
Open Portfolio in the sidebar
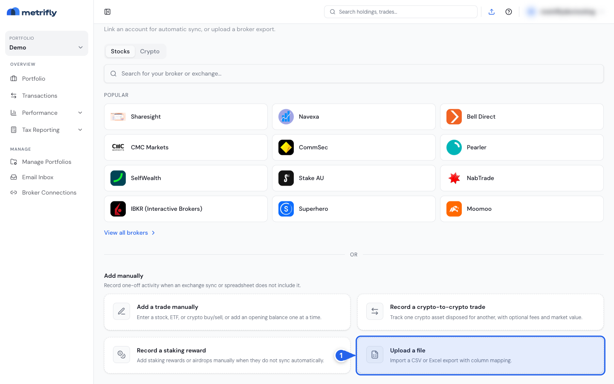34,79
